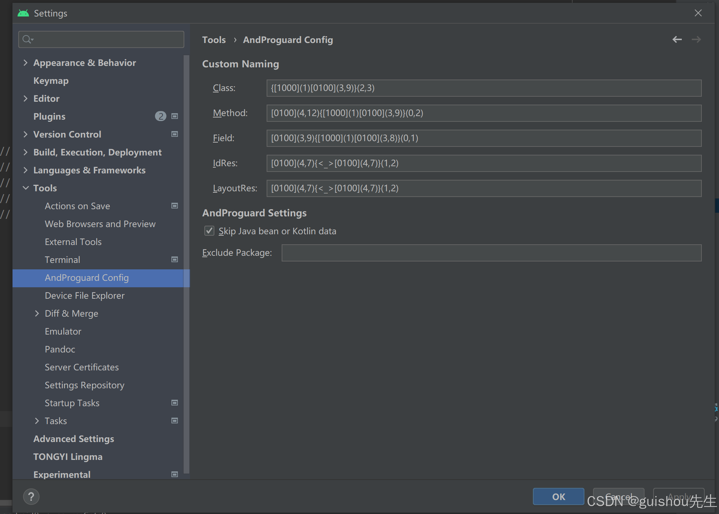Expand the Diff & Merge node

(37, 313)
